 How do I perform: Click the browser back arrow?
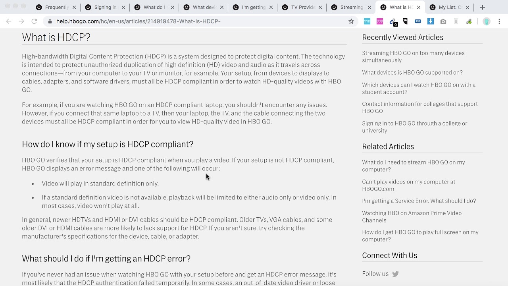pyautogui.click(x=9, y=21)
